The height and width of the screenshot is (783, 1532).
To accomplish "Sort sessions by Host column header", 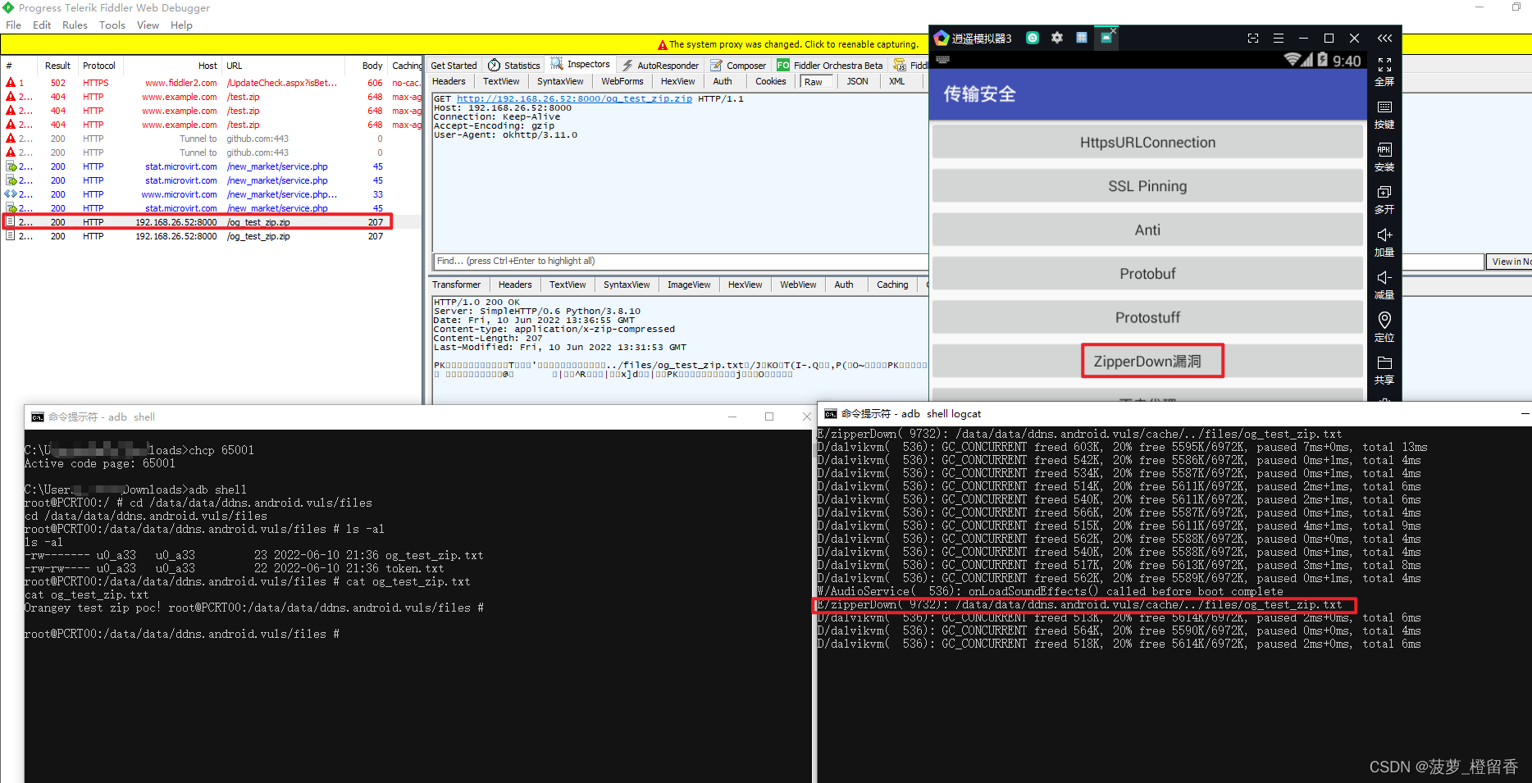I will pos(172,66).
